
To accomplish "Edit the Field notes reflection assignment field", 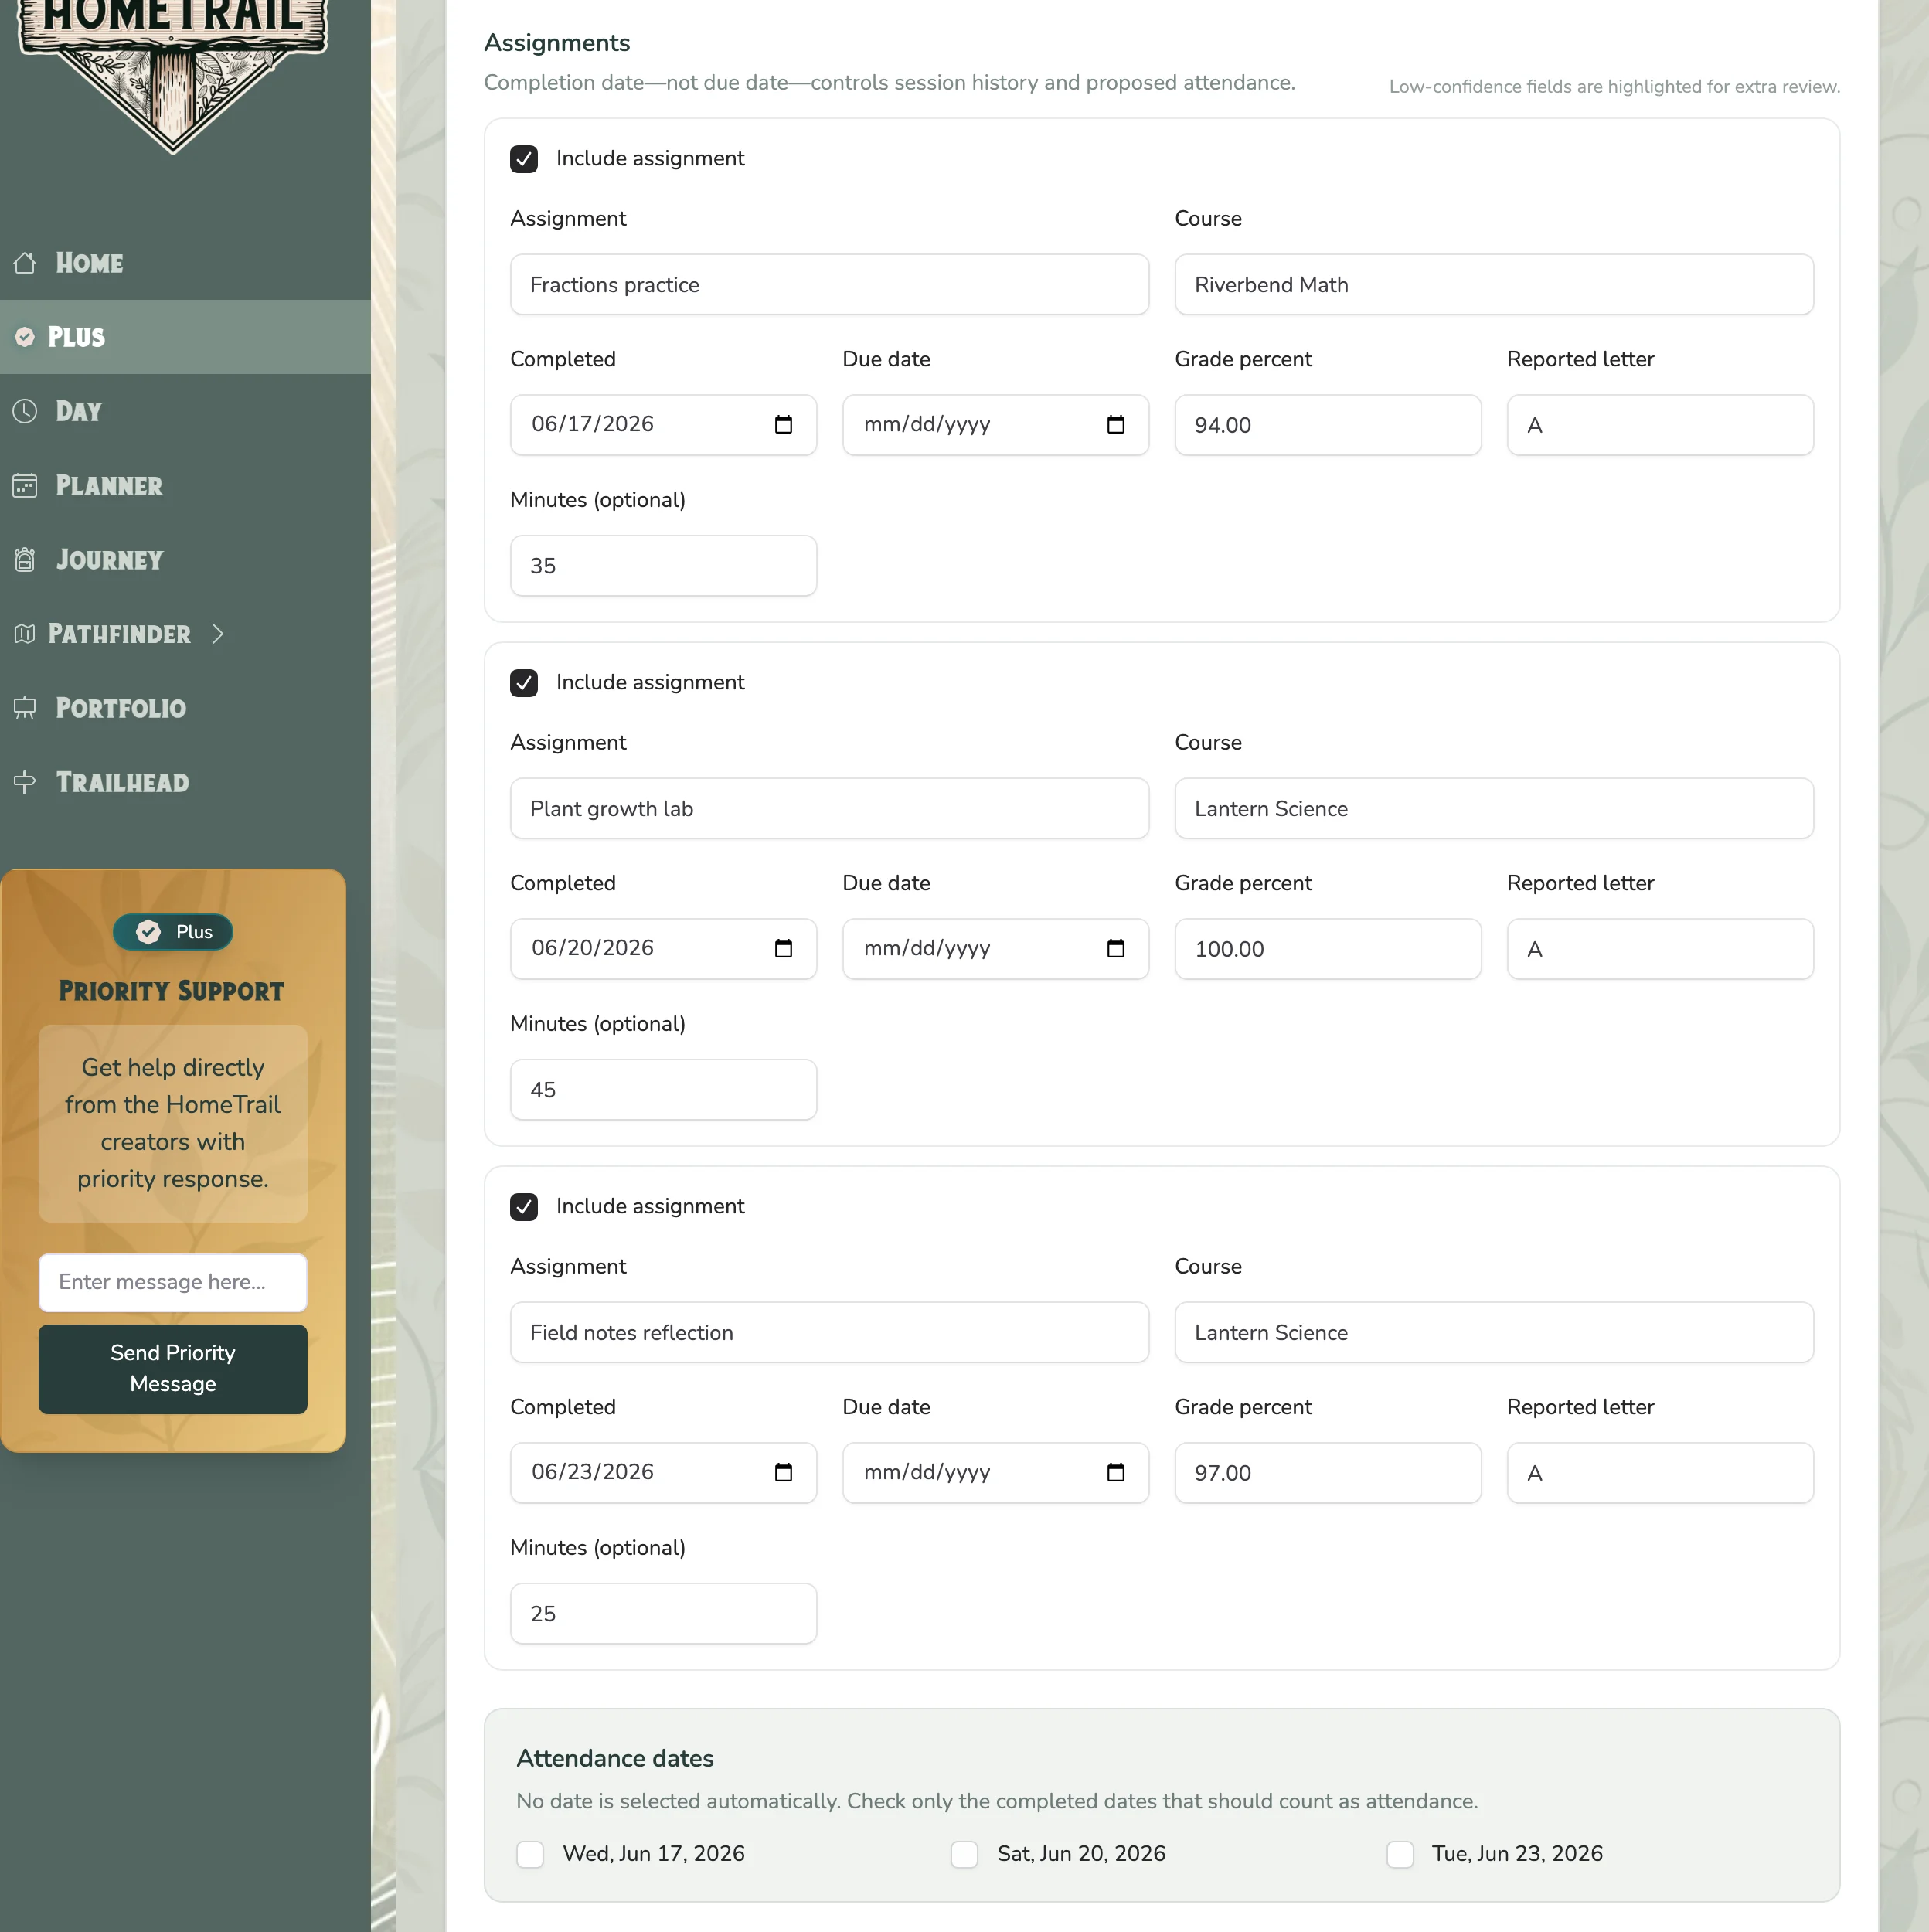I will coord(829,1333).
